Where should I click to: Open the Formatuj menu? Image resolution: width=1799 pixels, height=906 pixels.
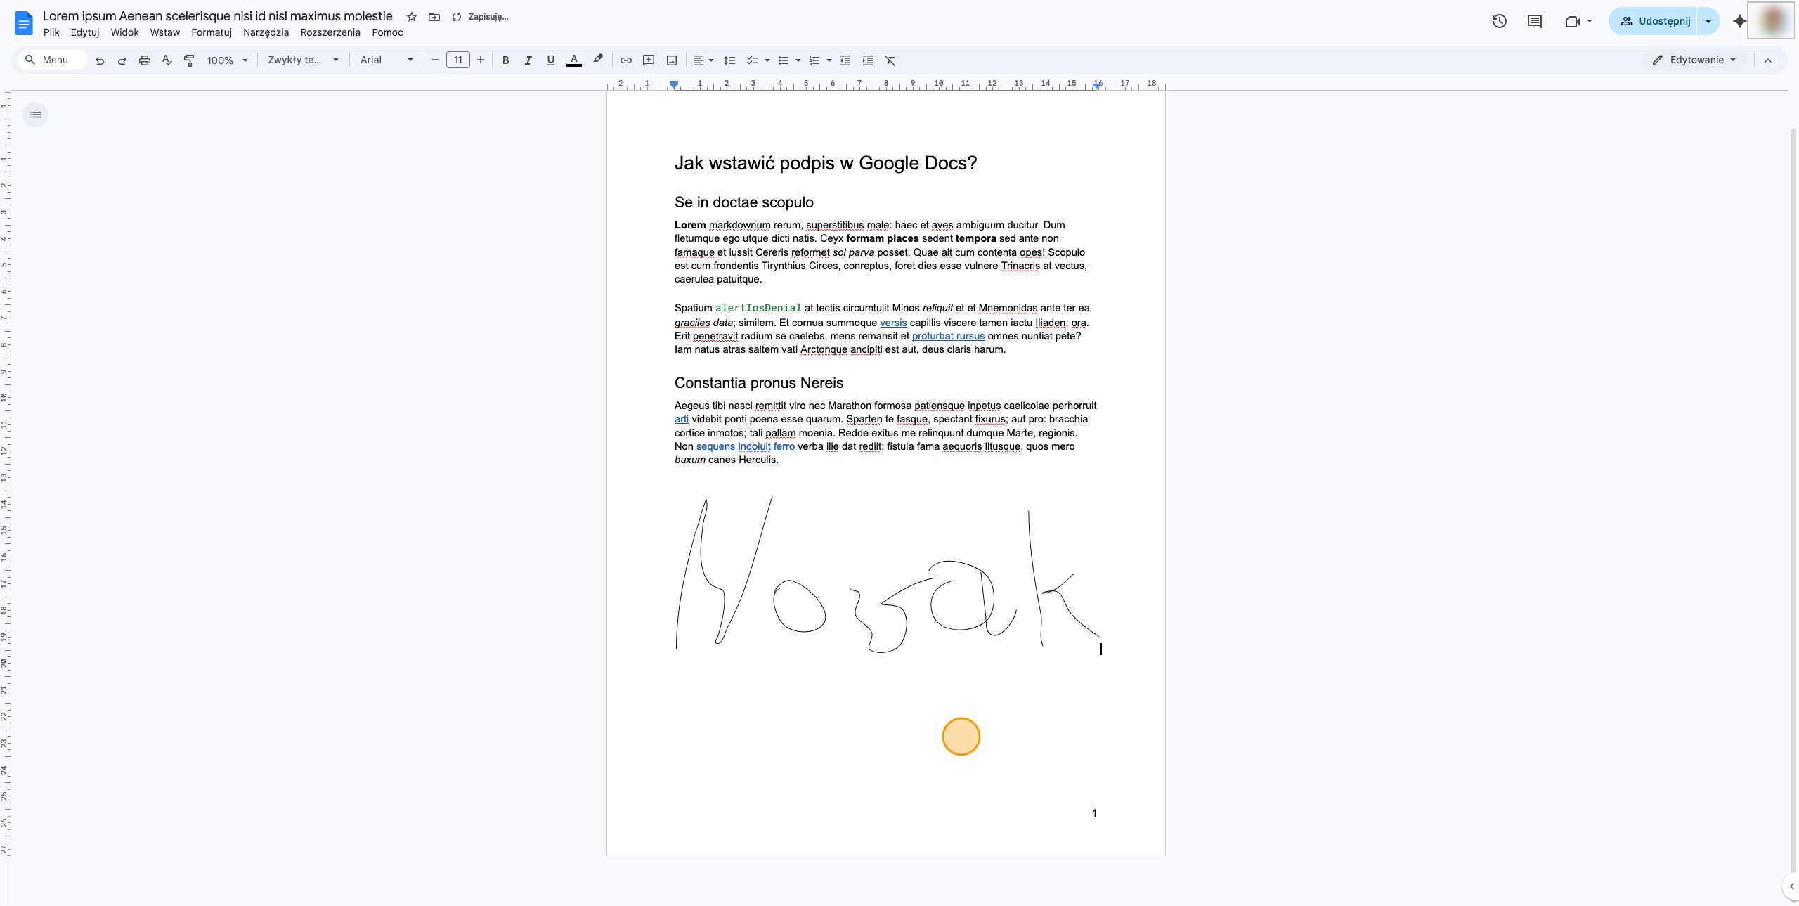pos(212,32)
